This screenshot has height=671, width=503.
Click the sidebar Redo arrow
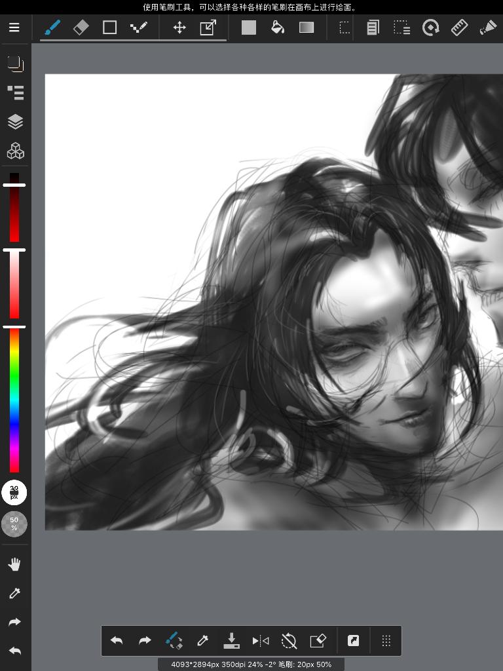[14, 623]
